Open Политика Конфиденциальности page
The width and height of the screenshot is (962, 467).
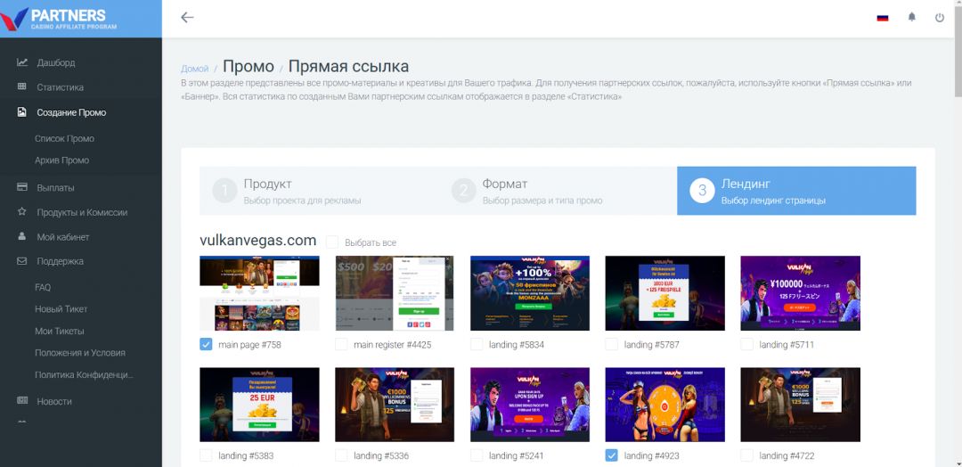click(84, 375)
